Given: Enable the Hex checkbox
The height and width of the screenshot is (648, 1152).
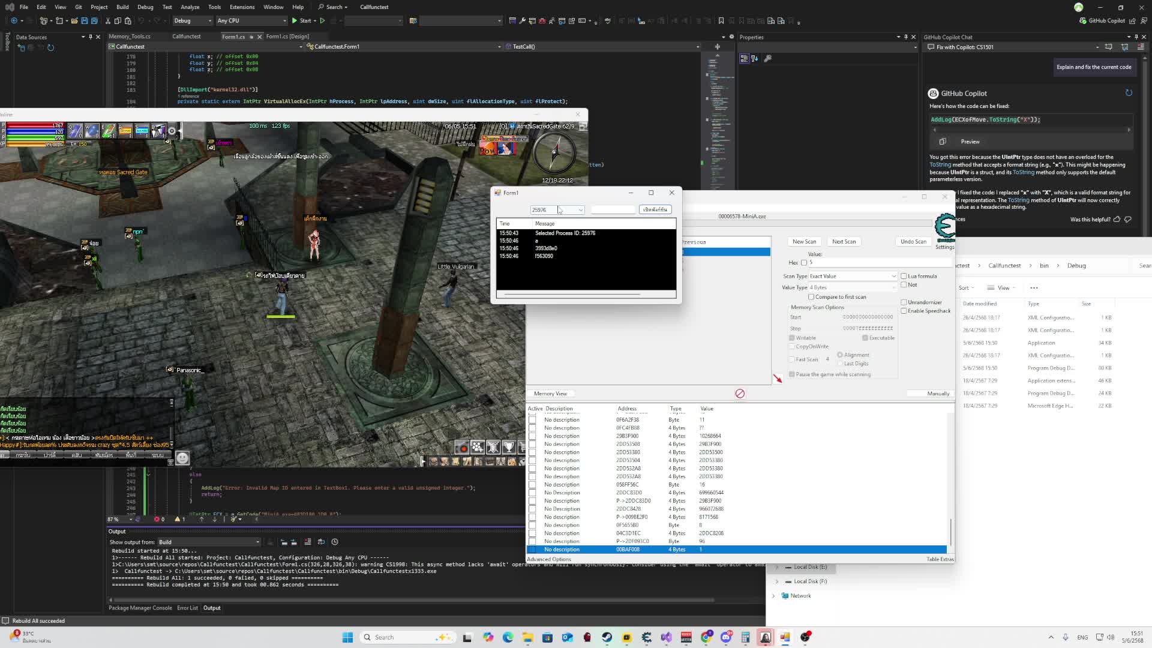Looking at the screenshot, I should click(804, 262).
